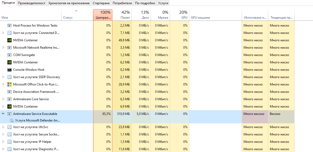Select the COM Surrogate process name
Image resolution: width=313 pixels, height=152 pixels.
tap(24, 55)
